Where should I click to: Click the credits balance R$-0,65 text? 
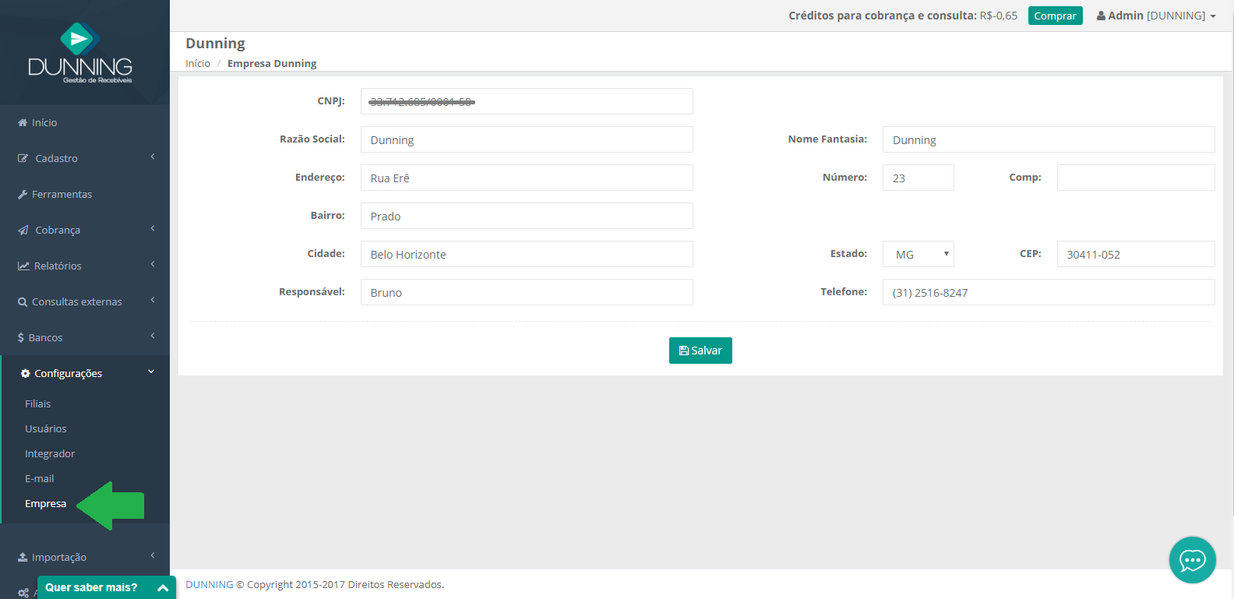coord(999,16)
